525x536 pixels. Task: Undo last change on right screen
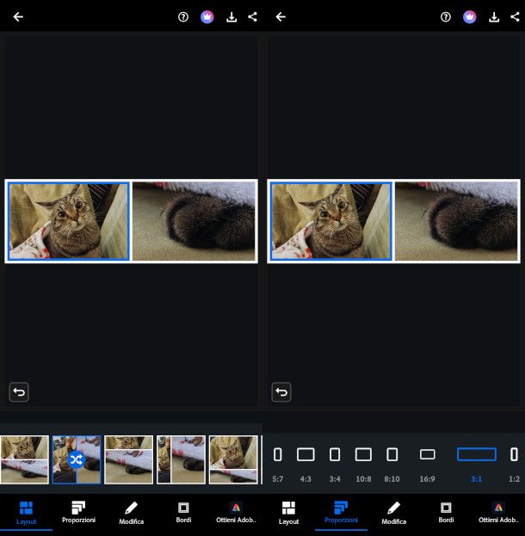tap(281, 391)
